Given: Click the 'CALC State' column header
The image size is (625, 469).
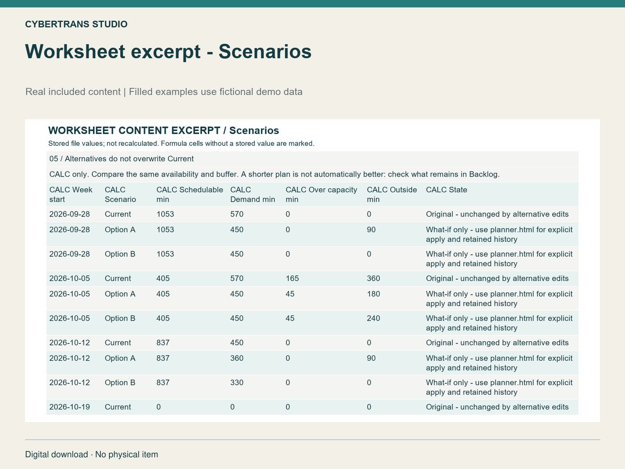Looking at the screenshot, I should point(446,190).
